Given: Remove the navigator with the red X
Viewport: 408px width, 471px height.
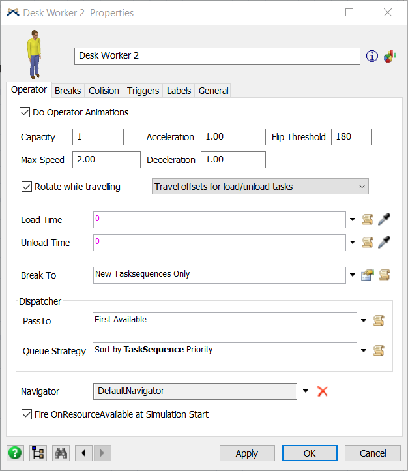Looking at the screenshot, I should (x=321, y=391).
